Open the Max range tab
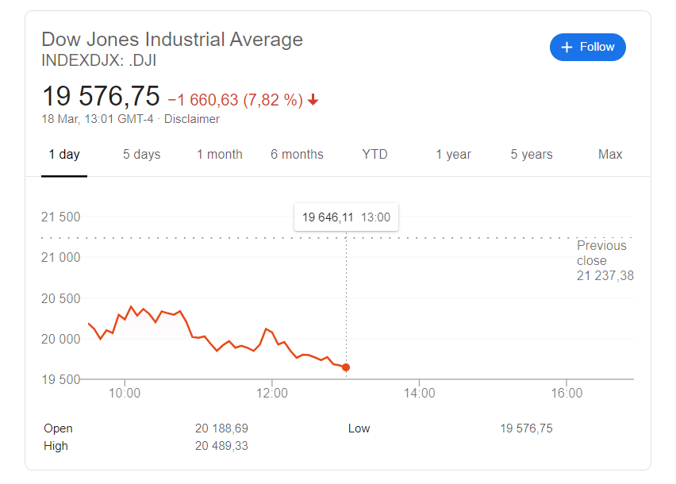This screenshot has height=484, width=676. (x=610, y=155)
